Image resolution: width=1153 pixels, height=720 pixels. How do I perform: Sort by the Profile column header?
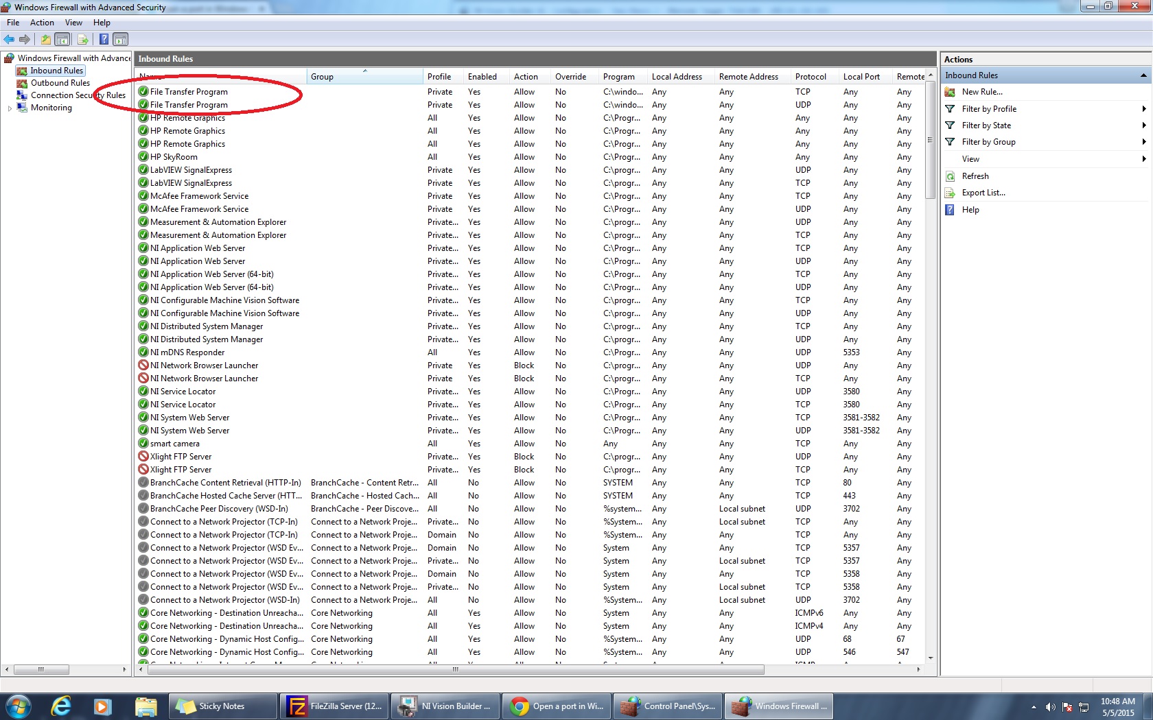click(x=443, y=77)
